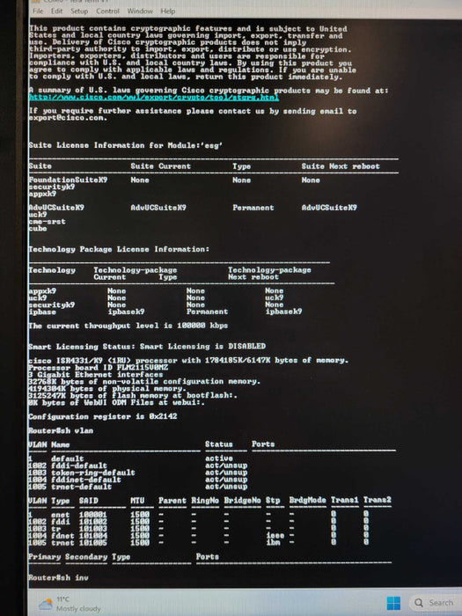
Task: Open the Edit menu
Action: pyautogui.click(x=56, y=11)
